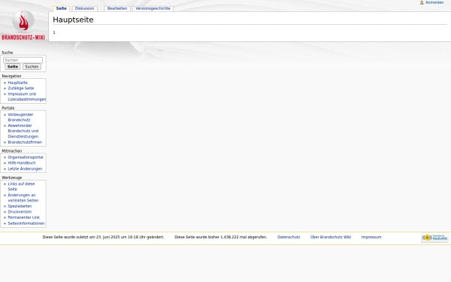
Task: Click the Suchen search button
Action: (x=32, y=67)
